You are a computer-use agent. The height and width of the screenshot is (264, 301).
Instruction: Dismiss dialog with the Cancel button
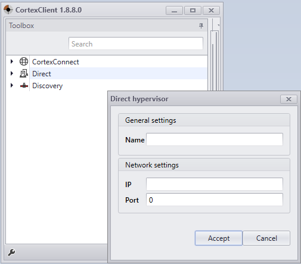coord(266,238)
